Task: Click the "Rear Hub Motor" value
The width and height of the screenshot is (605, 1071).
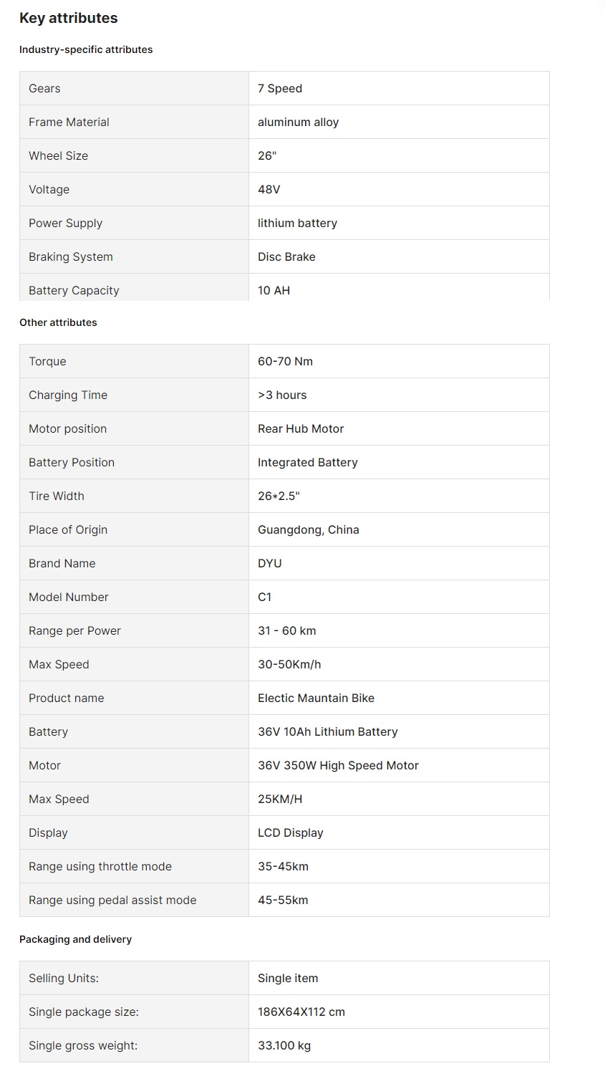Action: 301,429
